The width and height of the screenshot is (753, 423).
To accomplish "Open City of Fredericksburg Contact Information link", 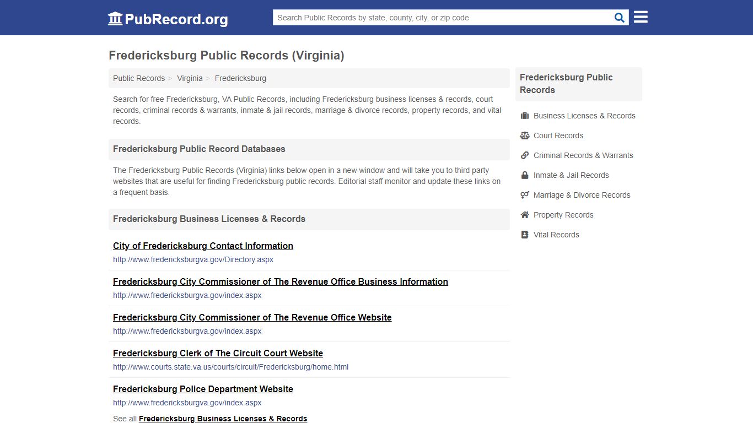I will coord(203,246).
